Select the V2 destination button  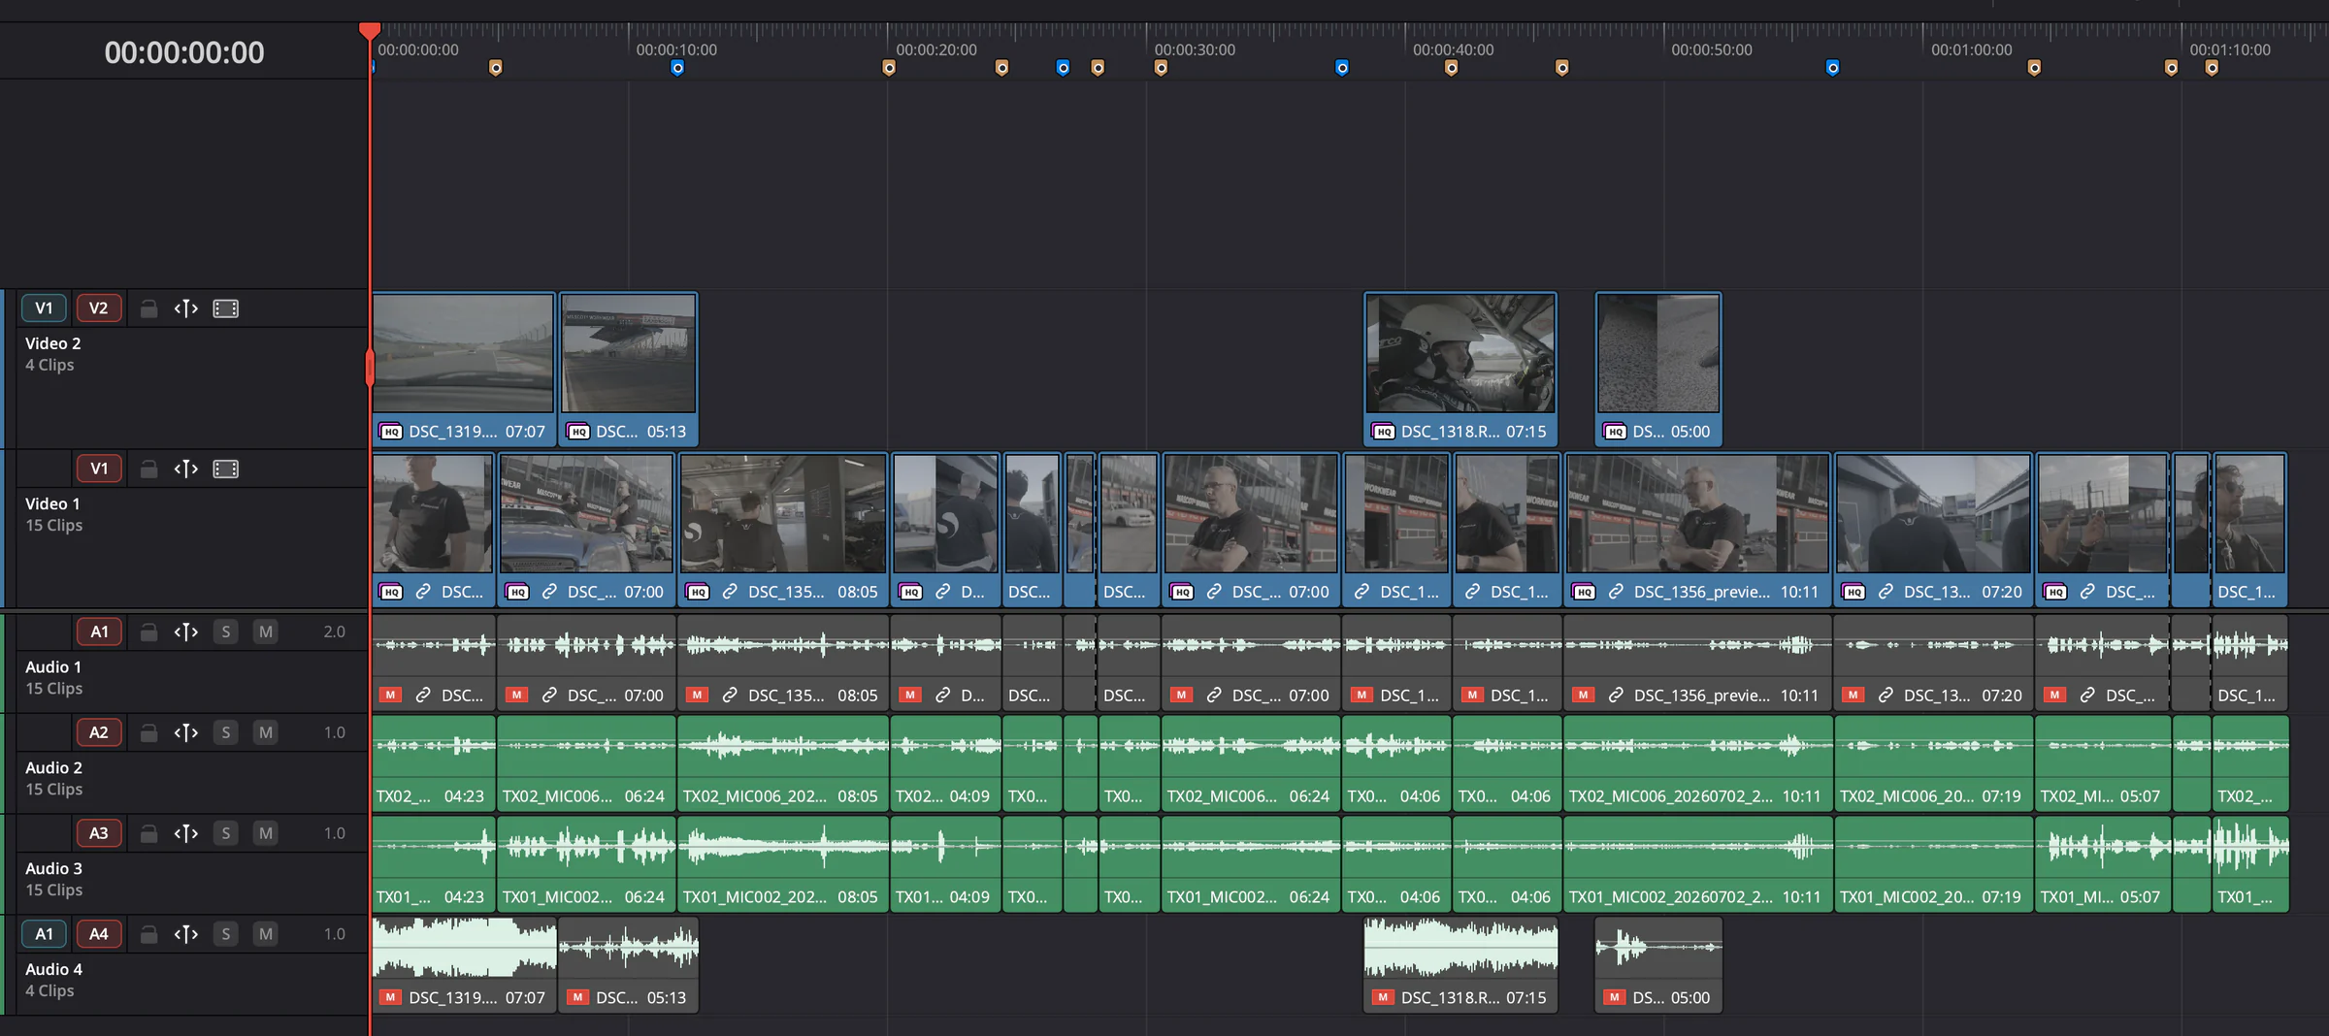pyautogui.click(x=99, y=308)
